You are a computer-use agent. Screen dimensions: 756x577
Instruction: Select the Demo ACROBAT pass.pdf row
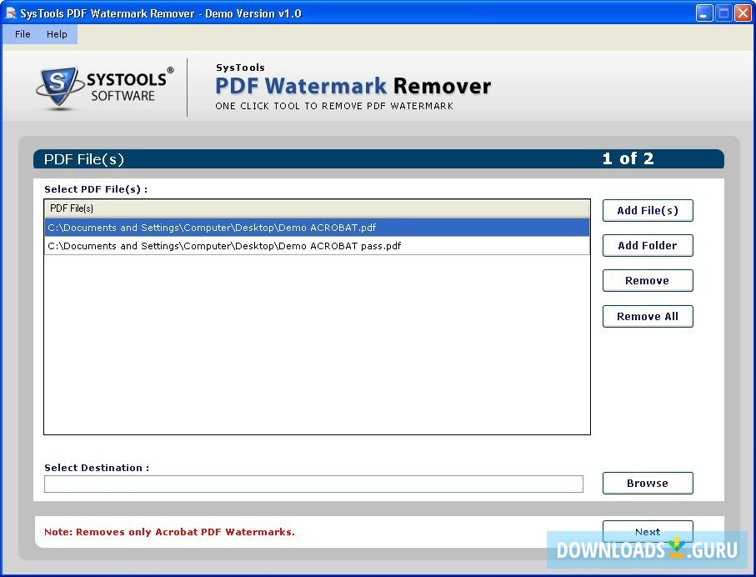(317, 246)
